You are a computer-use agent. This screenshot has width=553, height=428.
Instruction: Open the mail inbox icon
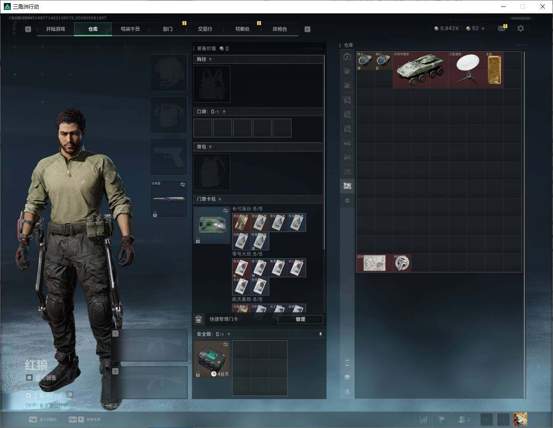pos(502,28)
